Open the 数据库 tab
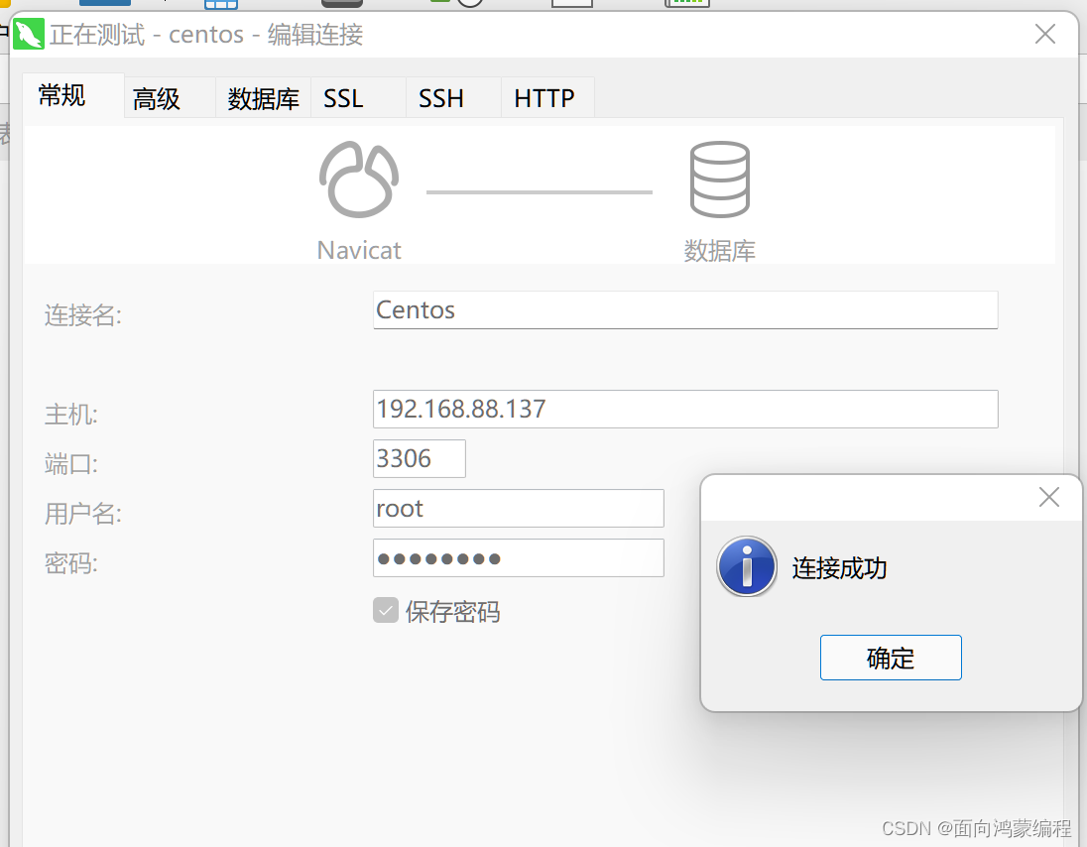Screen dimensions: 1087x847 264,98
